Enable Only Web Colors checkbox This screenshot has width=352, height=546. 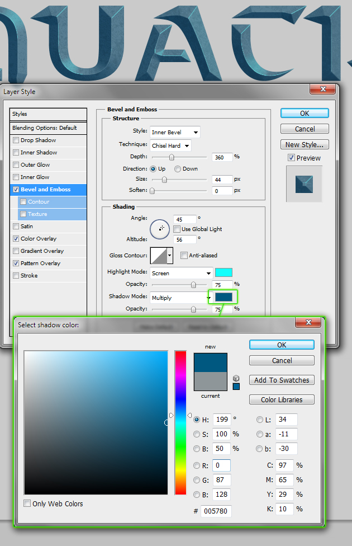coord(27,503)
